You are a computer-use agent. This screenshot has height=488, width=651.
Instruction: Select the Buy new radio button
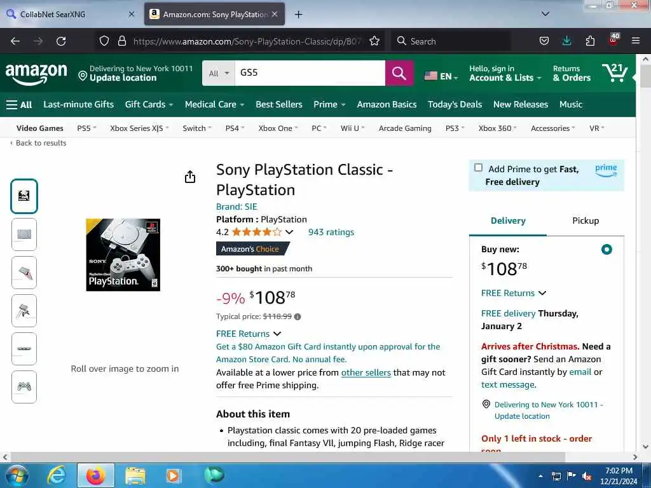(x=606, y=249)
